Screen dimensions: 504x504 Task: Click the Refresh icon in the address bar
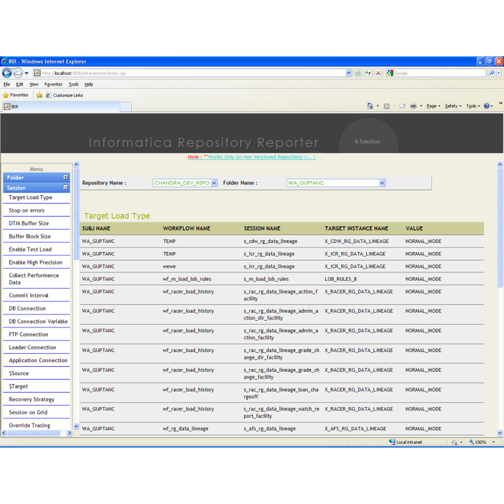click(368, 73)
